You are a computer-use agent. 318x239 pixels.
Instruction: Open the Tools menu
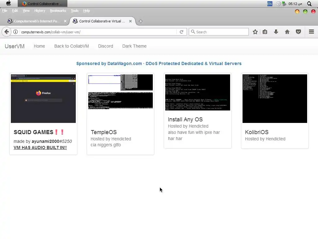click(75, 11)
